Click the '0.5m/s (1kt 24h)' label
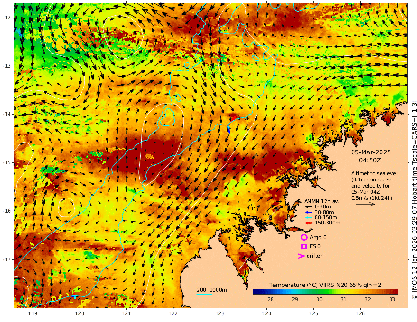 coord(372,198)
